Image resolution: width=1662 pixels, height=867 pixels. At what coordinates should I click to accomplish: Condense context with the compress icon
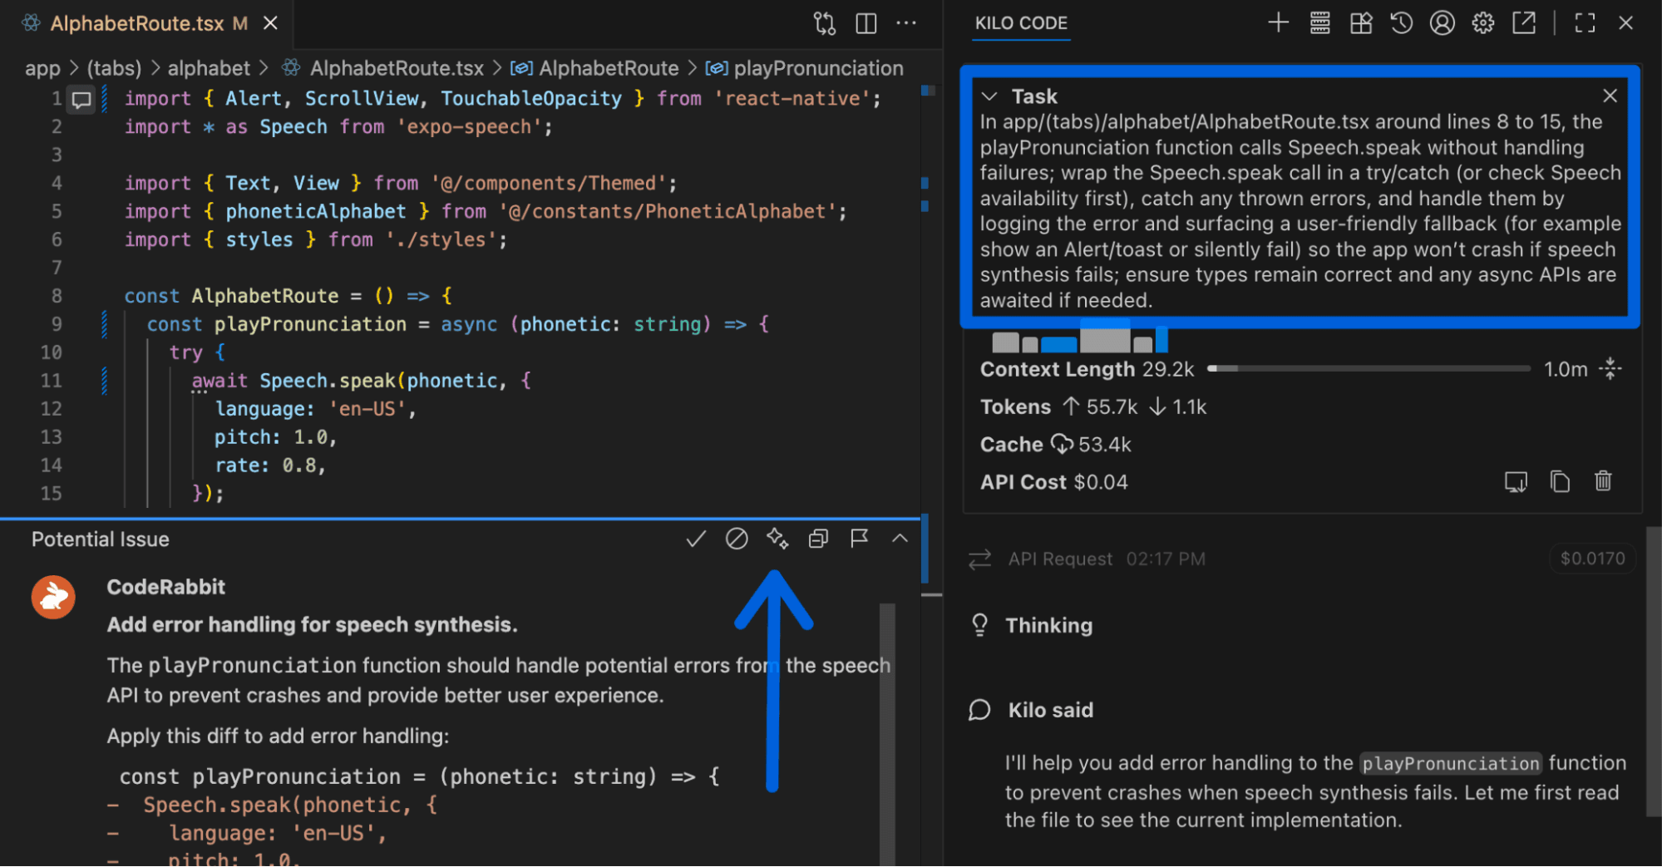point(1610,368)
